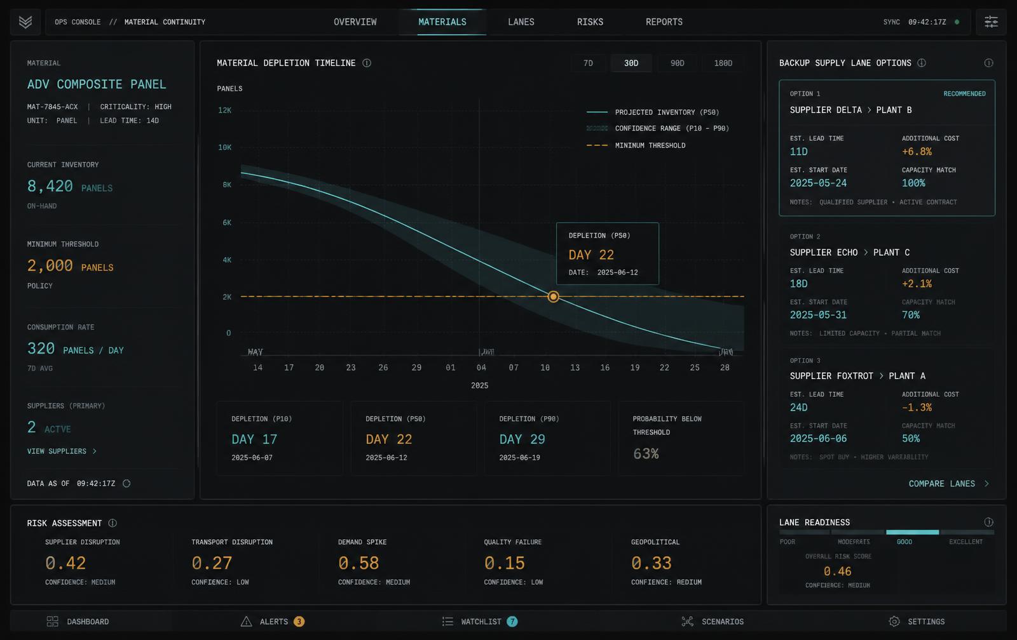Open Settings in bottom bar
The image size is (1017, 640).
pos(917,622)
